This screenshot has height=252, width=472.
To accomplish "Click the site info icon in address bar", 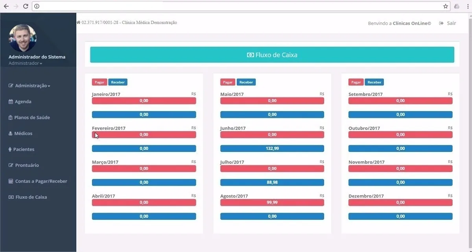I will (x=37, y=6).
